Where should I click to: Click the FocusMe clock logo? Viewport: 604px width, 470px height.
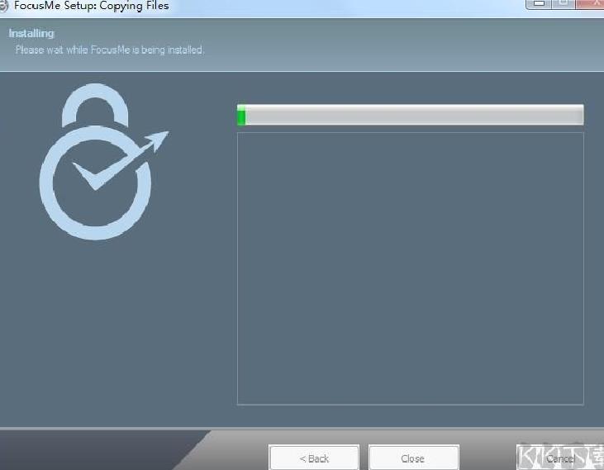103,162
